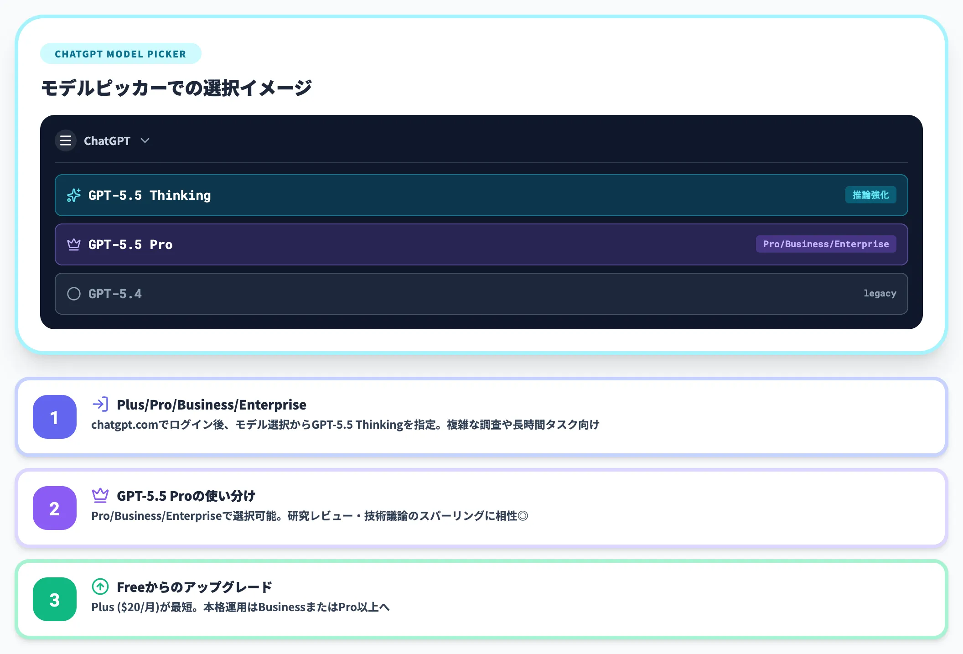963x654 pixels.
Task: Click the crown icon in step 2
Action: click(x=101, y=494)
